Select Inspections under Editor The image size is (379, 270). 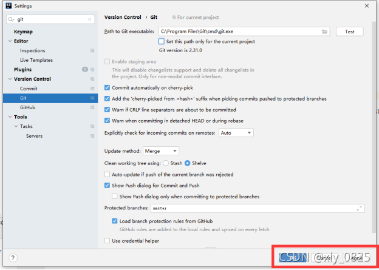33,50
